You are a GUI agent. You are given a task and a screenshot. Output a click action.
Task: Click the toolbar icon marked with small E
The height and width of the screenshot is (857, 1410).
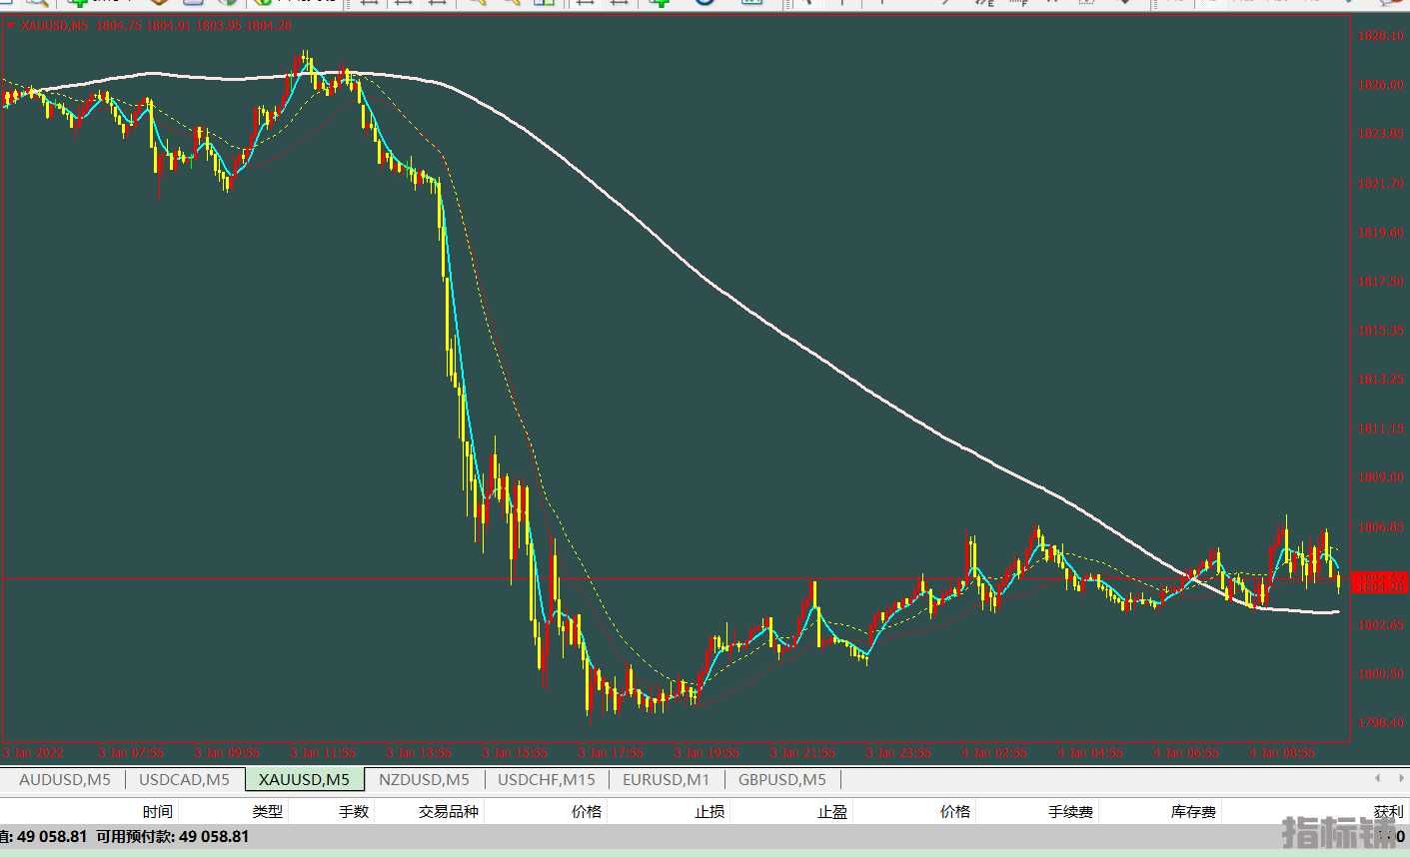(x=985, y=3)
